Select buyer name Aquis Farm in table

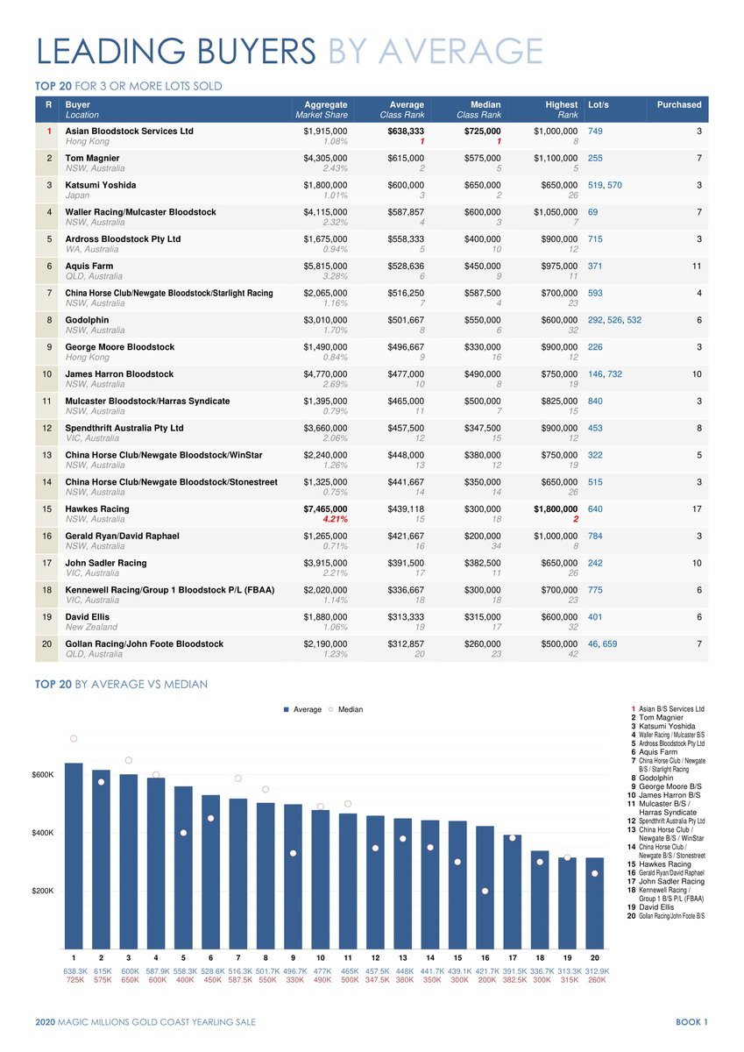pos(89,266)
